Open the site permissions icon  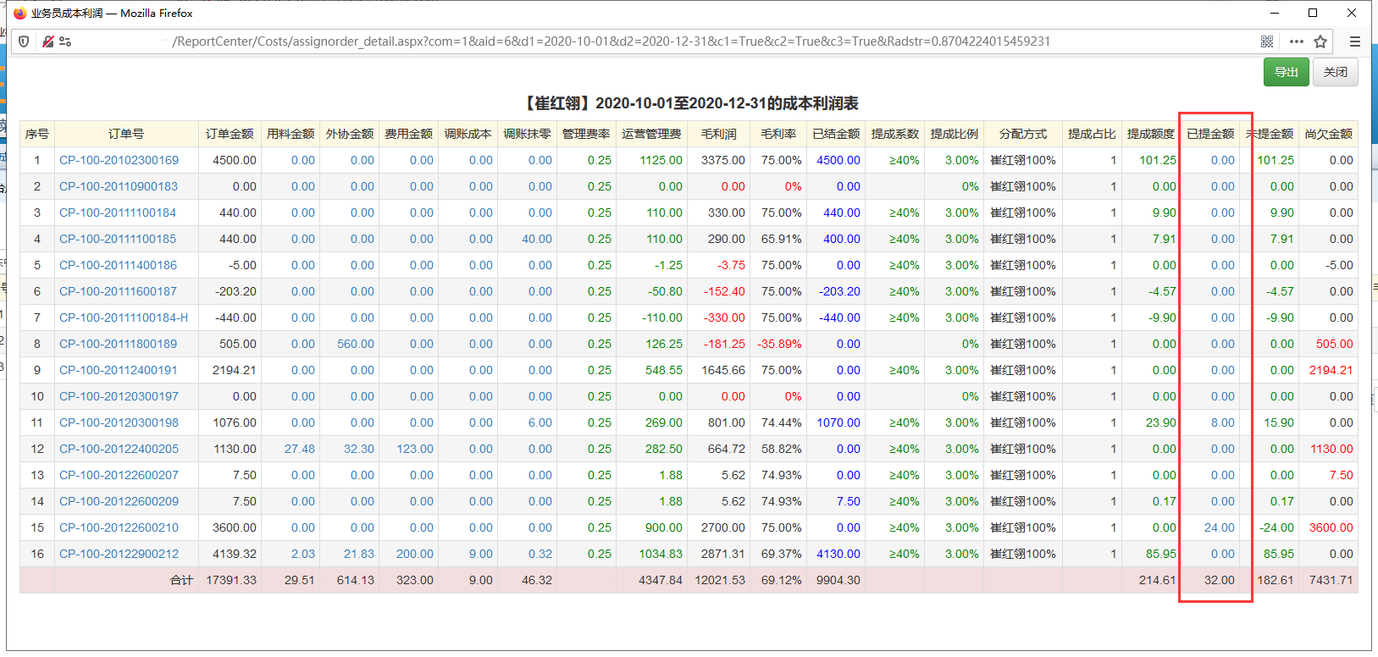65,41
